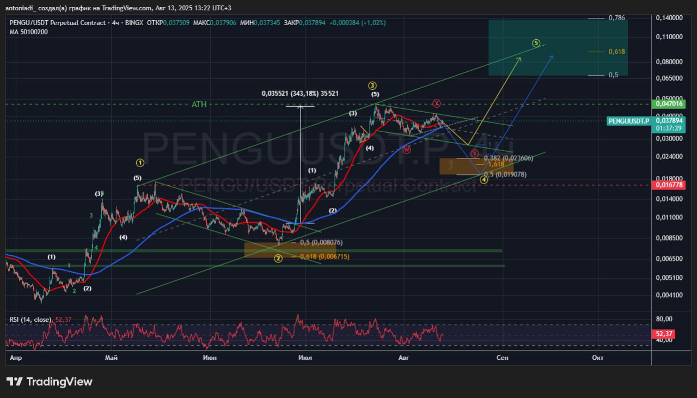This screenshot has height=398, width=697.
Task: Click 0,024000 on the price axis
Action: (669, 157)
